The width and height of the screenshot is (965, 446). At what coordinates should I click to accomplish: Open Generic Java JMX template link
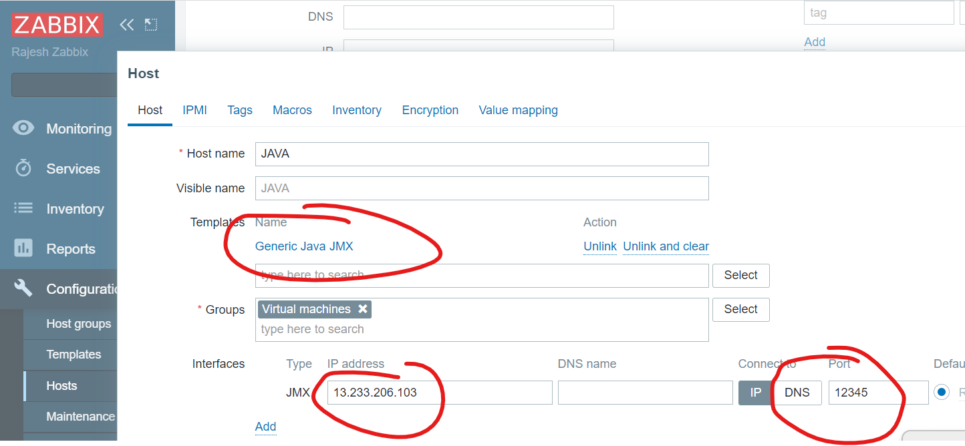pyautogui.click(x=304, y=246)
